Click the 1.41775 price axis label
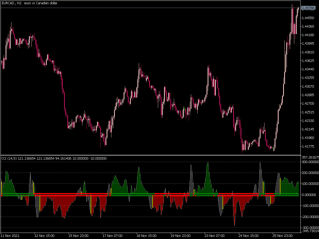Image resolution: width=319 pixels, height=239 pixels. pyautogui.click(x=308, y=146)
